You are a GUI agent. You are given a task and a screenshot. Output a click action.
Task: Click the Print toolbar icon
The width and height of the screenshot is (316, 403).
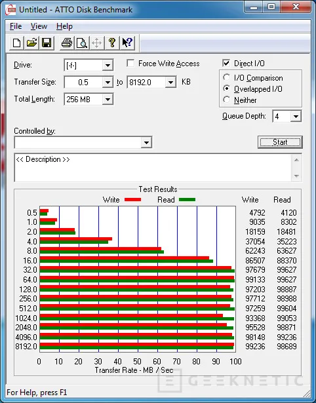(x=67, y=43)
